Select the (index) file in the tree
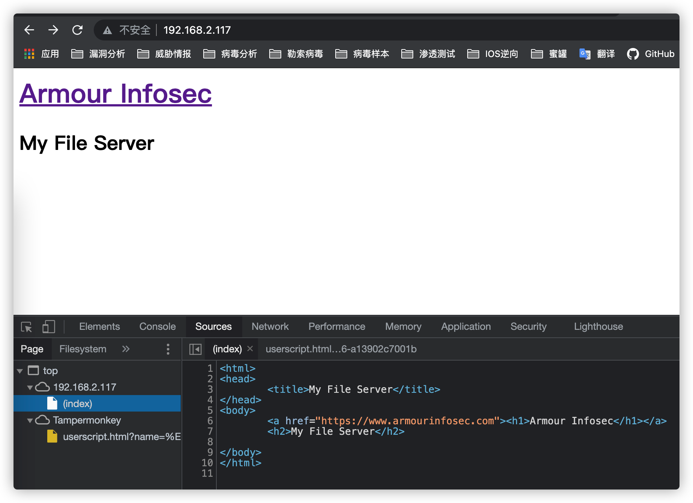Screen dimensions: 693x503 [x=97, y=404]
